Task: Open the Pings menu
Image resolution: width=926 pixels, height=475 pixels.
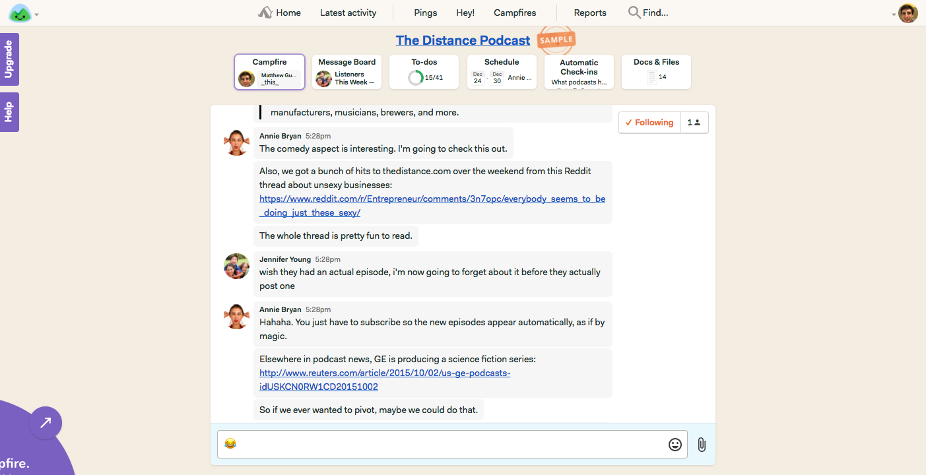Action: pos(425,13)
